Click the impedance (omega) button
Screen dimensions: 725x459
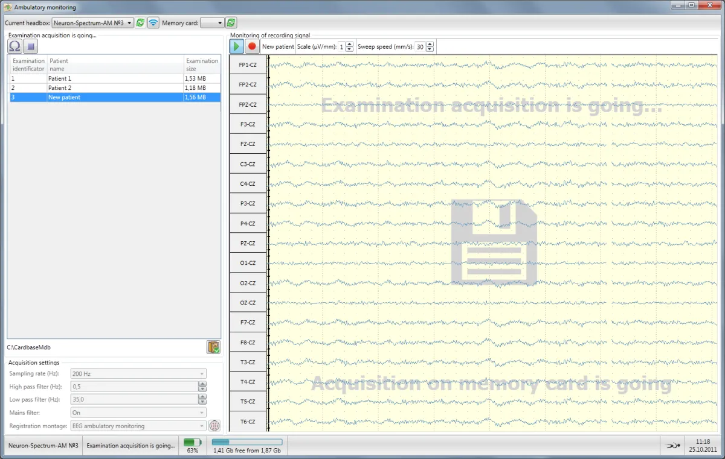click(x=15, y=46)
